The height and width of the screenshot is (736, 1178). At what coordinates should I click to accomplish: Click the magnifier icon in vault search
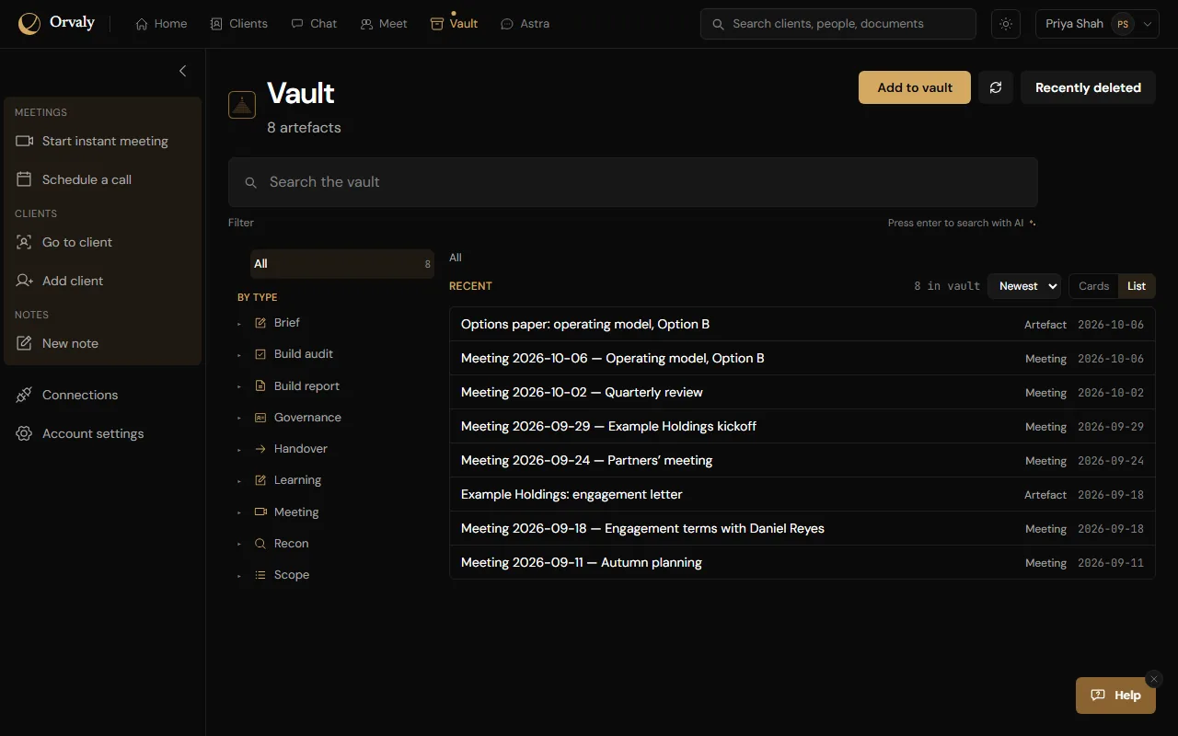250,182
